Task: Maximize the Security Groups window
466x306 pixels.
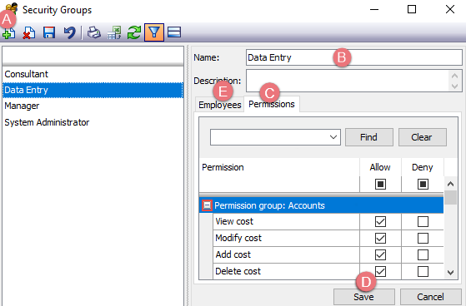Action: tap(412, 9)
